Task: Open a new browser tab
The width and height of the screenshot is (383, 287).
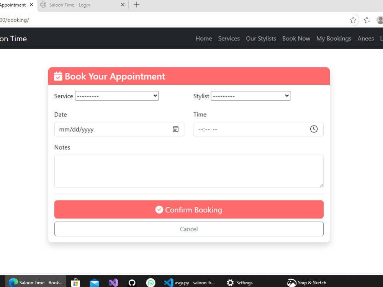Action: pos(137,5)
